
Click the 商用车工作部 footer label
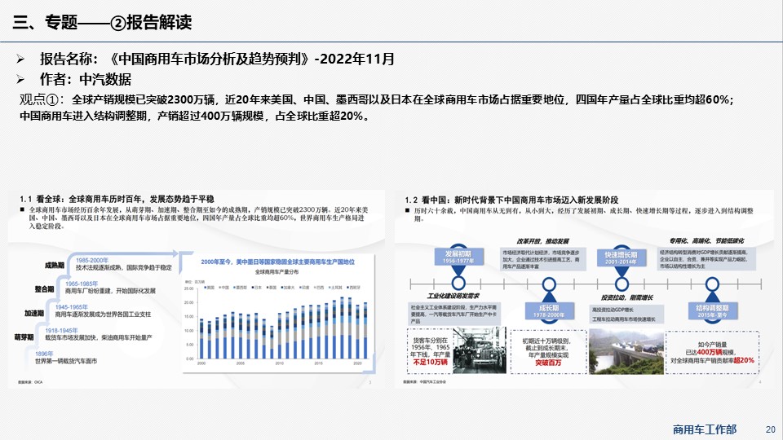[x=705, y=429]
